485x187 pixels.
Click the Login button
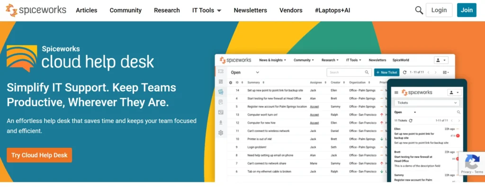pyautogui.click(x=439, y=10)
